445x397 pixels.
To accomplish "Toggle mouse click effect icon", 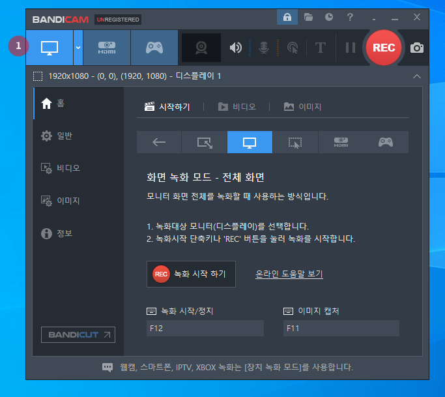I will [293, 48].
